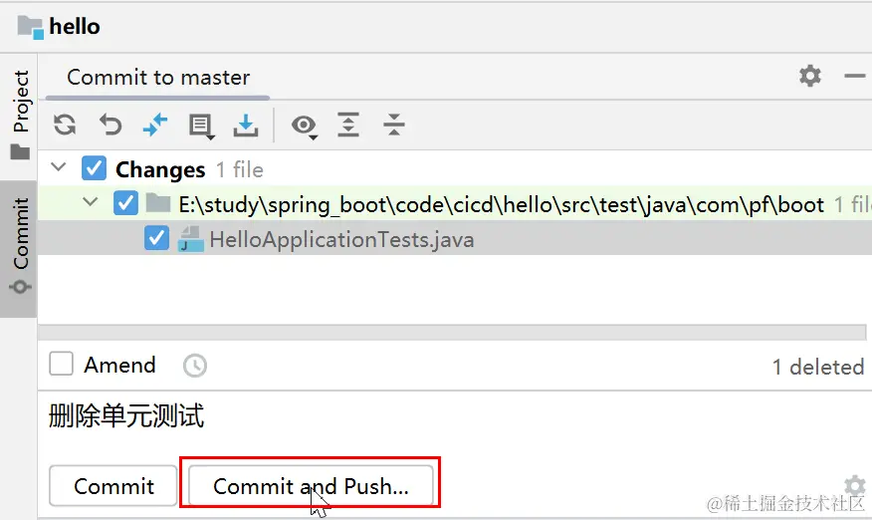The height and width of the screenshot is (520, 872).
Task: Open the eye View Options icon
Action: click(x=304, y=125)
